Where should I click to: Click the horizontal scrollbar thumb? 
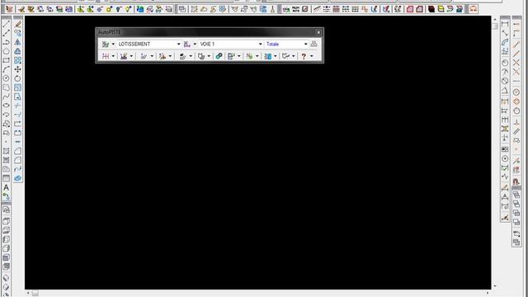pos(35,294)
